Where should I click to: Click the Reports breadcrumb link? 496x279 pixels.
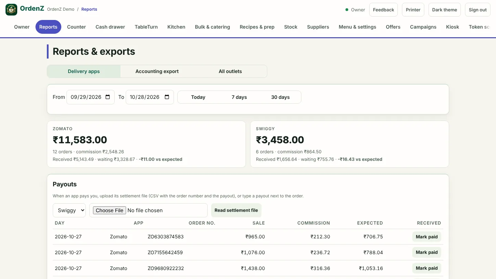pyautogui.click(x=89, y=9)
